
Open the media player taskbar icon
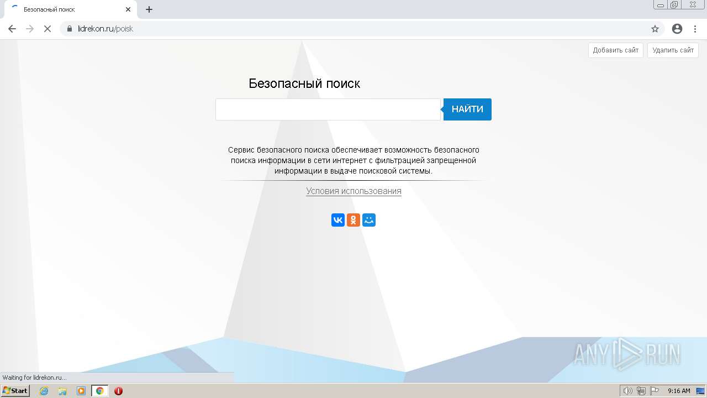(x=81, y=391)
